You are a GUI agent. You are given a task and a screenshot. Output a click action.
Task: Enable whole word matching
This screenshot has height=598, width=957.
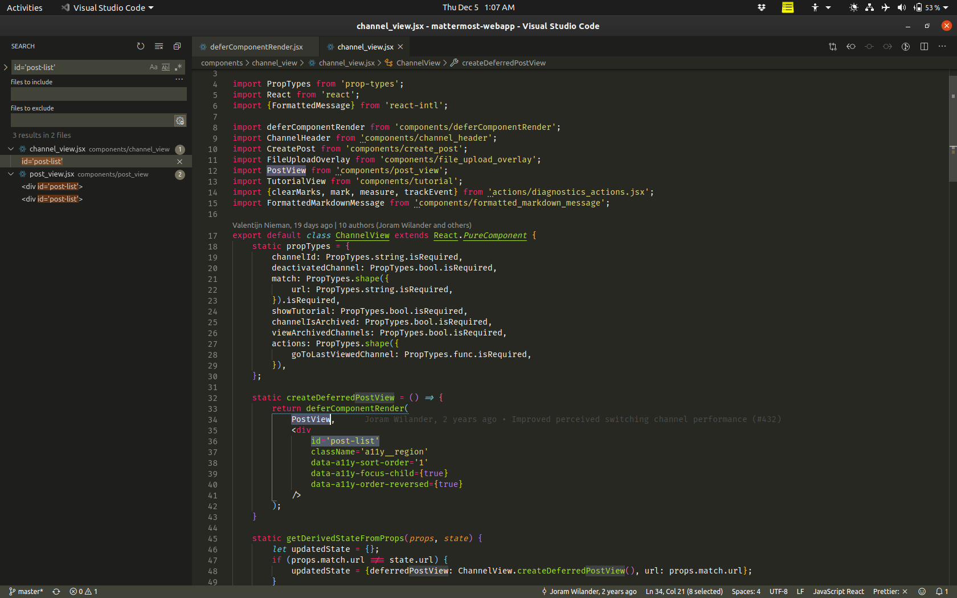(x=165, y=67)
